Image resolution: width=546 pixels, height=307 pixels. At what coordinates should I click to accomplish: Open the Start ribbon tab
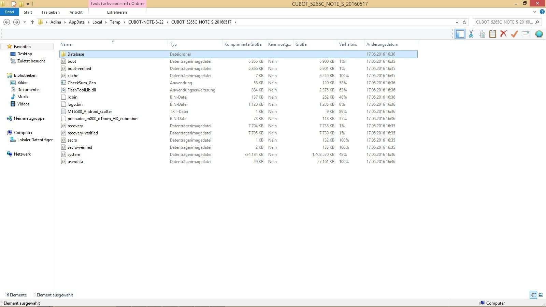28,12
